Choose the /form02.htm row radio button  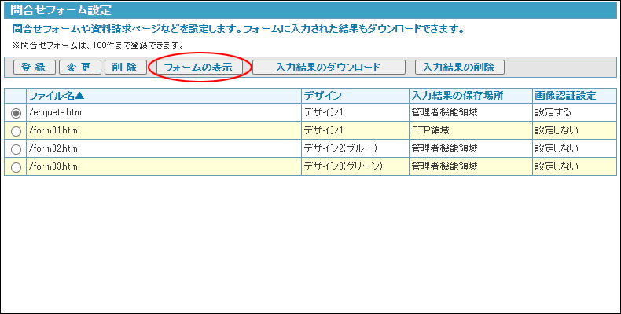point(16,149)
